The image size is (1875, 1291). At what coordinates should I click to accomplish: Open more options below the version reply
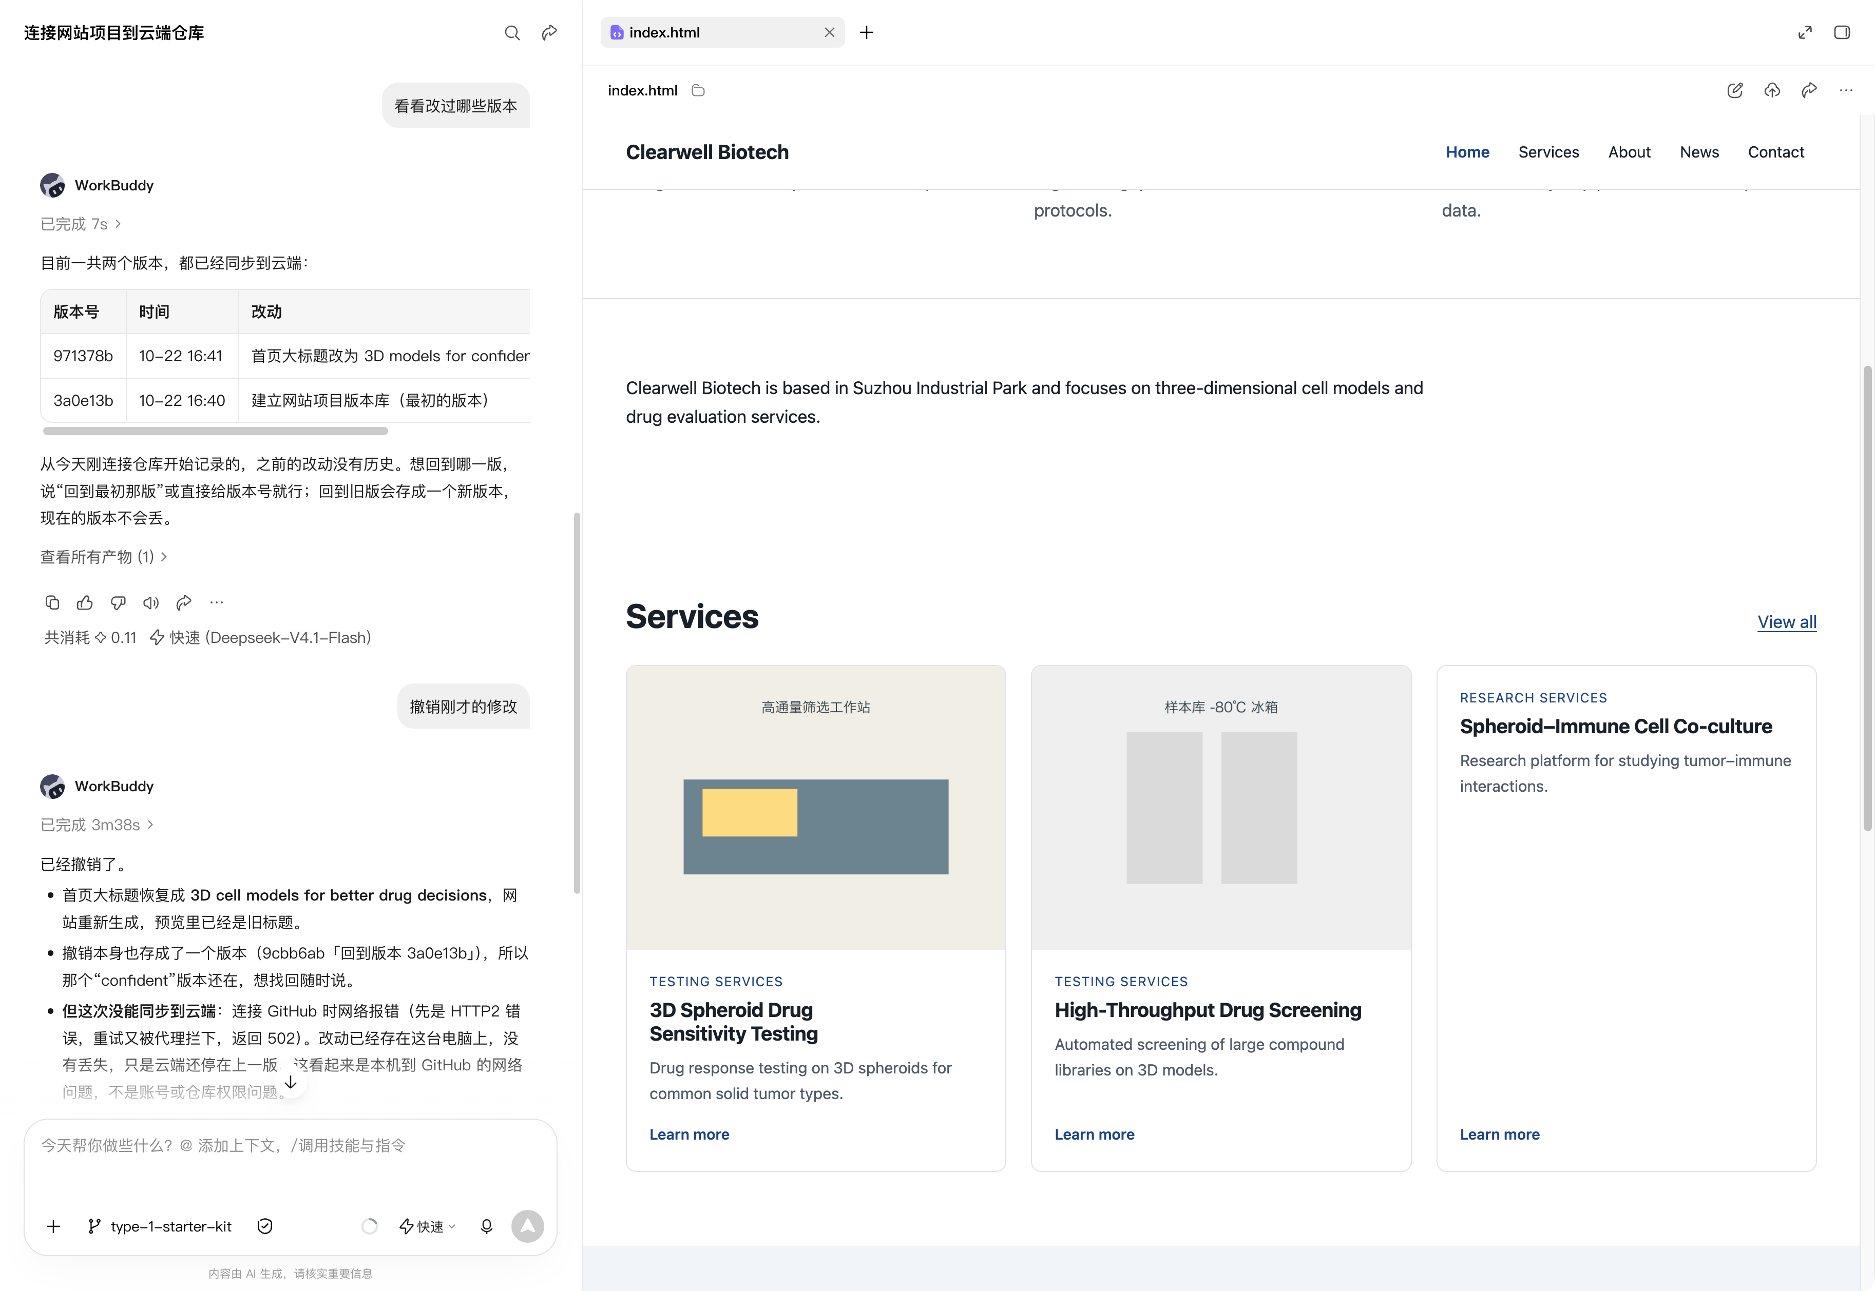coord(216,602)
